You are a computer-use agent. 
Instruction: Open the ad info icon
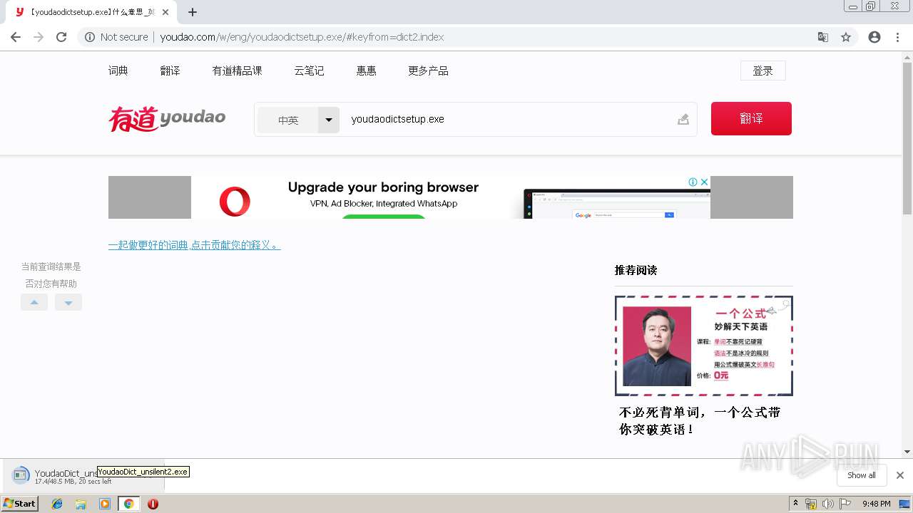tap(693, 182)
